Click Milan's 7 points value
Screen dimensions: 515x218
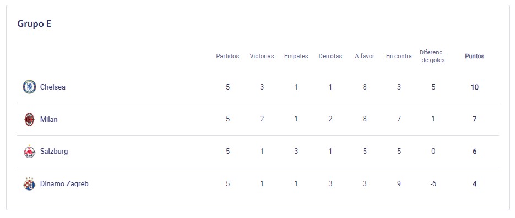[x=474, y=119]
